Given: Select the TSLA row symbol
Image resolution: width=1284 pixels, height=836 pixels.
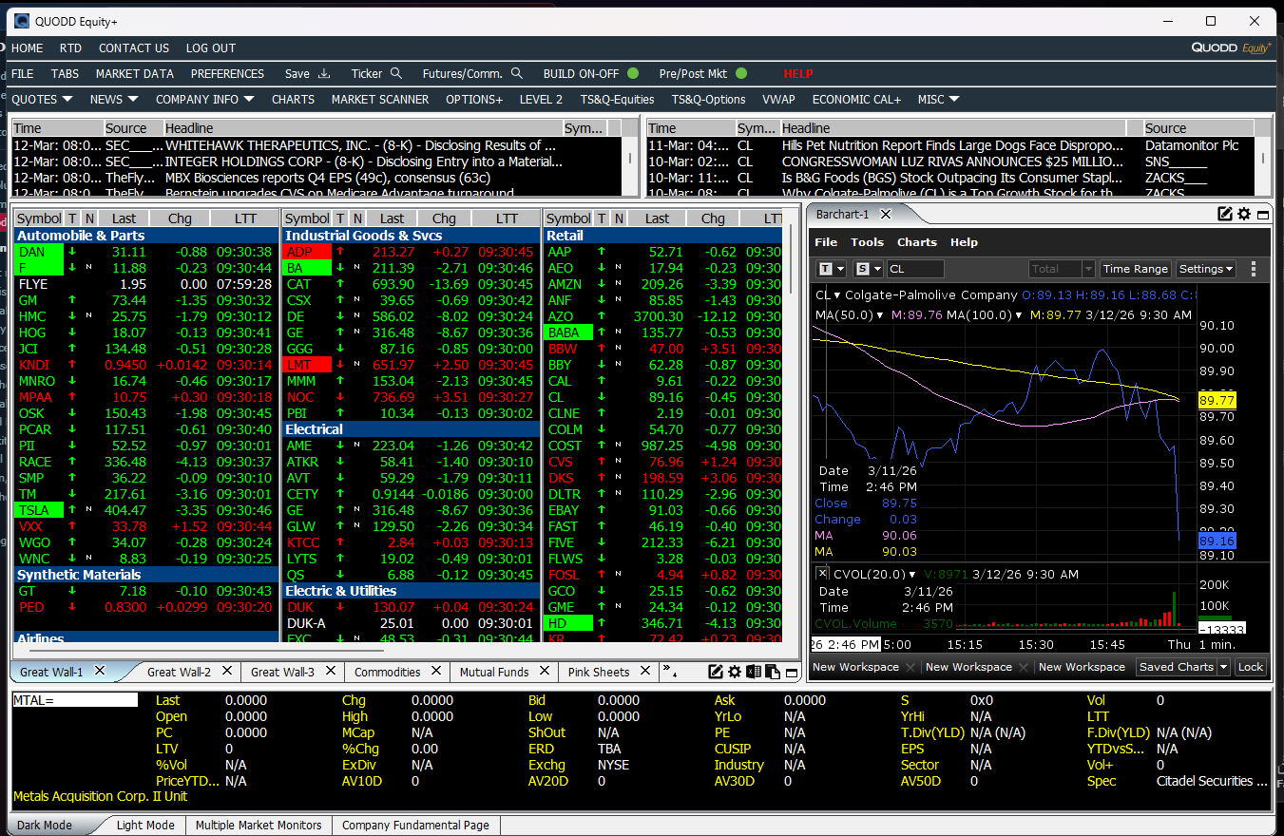Looking at the screenshot, I should click(x=39, y=510).
